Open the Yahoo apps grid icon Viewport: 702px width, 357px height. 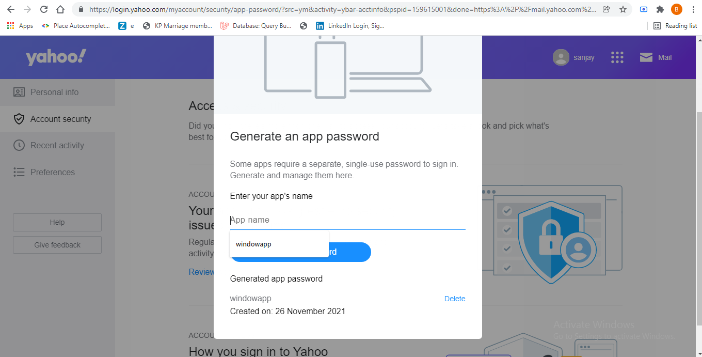[617, 57]
